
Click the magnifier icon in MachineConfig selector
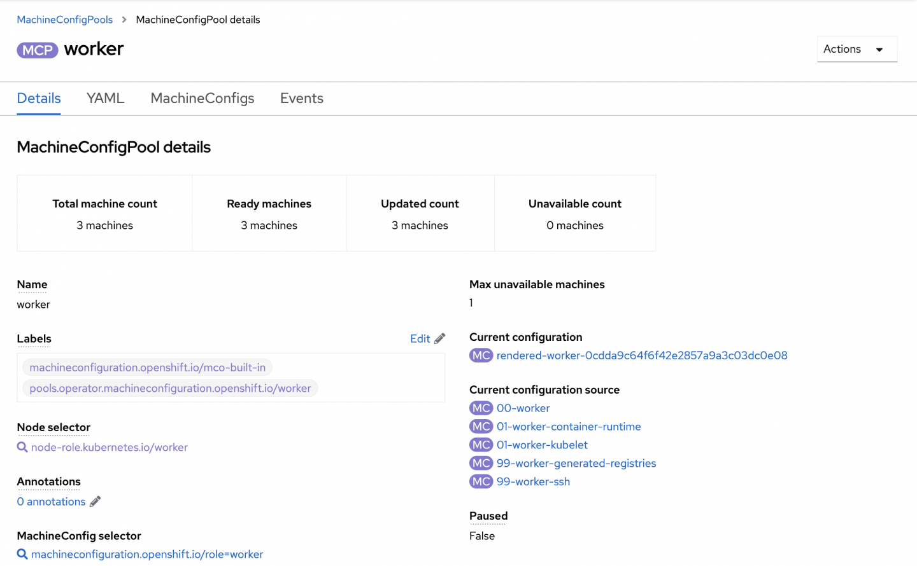pos(22,555)
